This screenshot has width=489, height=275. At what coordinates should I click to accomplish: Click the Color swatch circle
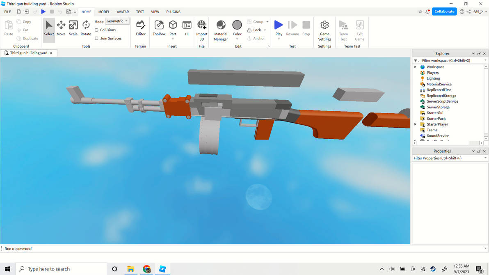237,25
